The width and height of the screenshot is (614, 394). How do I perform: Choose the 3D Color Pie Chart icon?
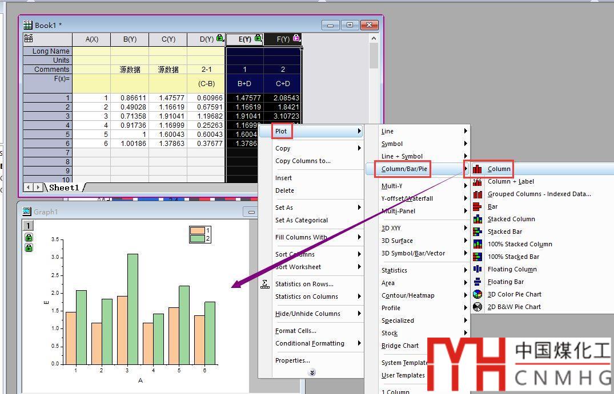477,294
